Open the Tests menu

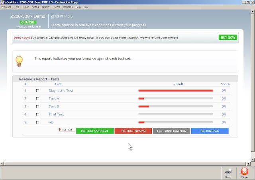17,7
